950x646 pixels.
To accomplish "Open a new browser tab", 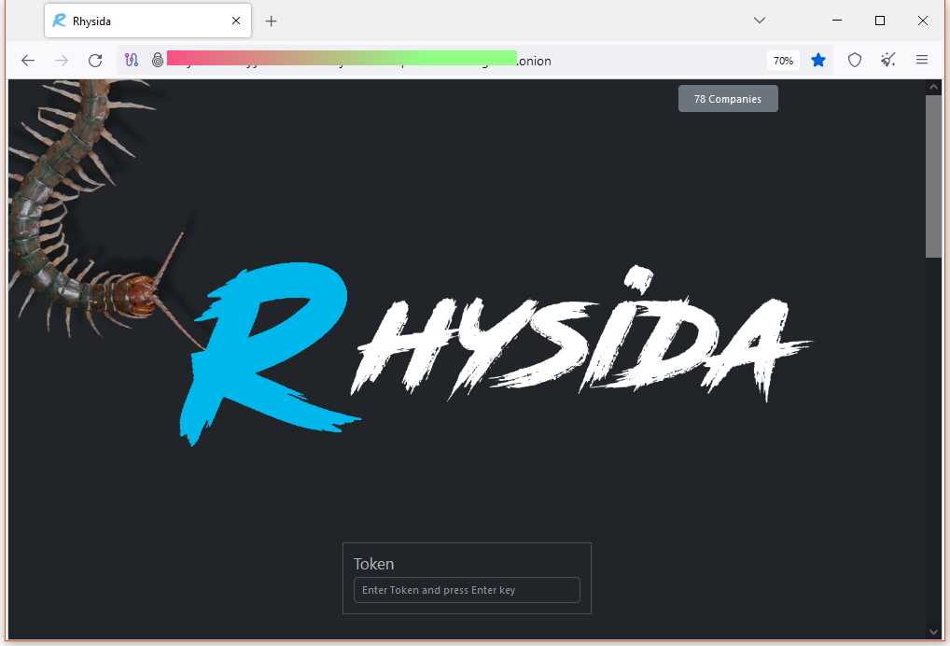I will tap(271, 20).
